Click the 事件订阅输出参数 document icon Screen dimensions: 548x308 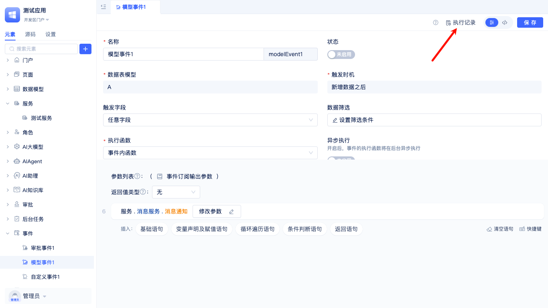tap(160, 176)
